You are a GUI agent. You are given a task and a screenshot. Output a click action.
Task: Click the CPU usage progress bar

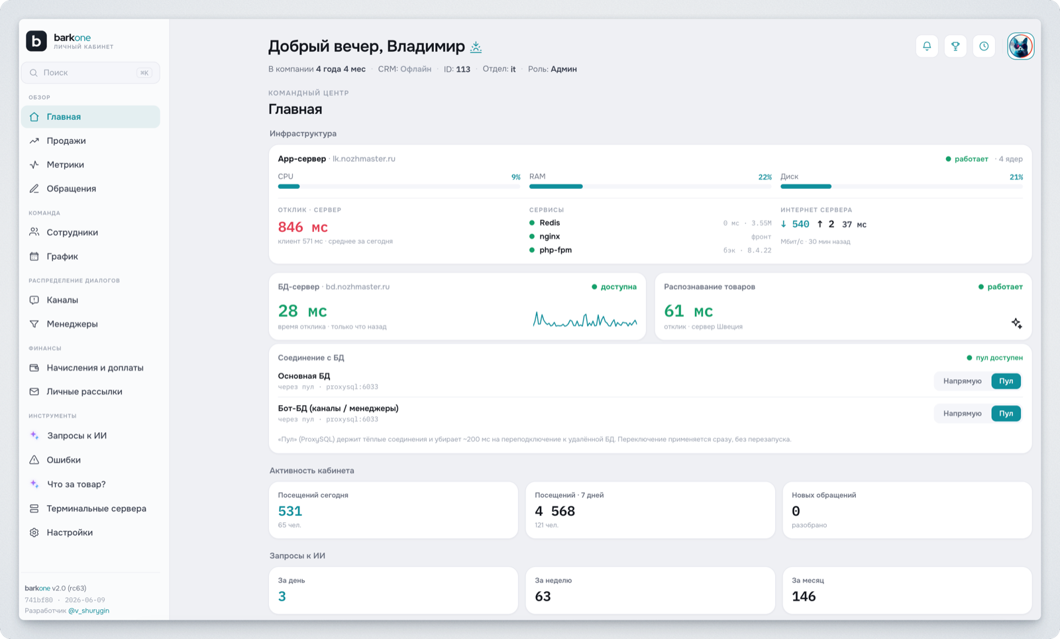[x=399, y=186]
